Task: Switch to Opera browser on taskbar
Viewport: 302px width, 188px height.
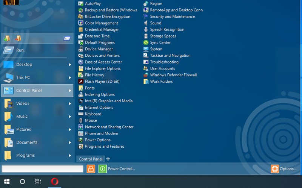Action: (55, 182)
